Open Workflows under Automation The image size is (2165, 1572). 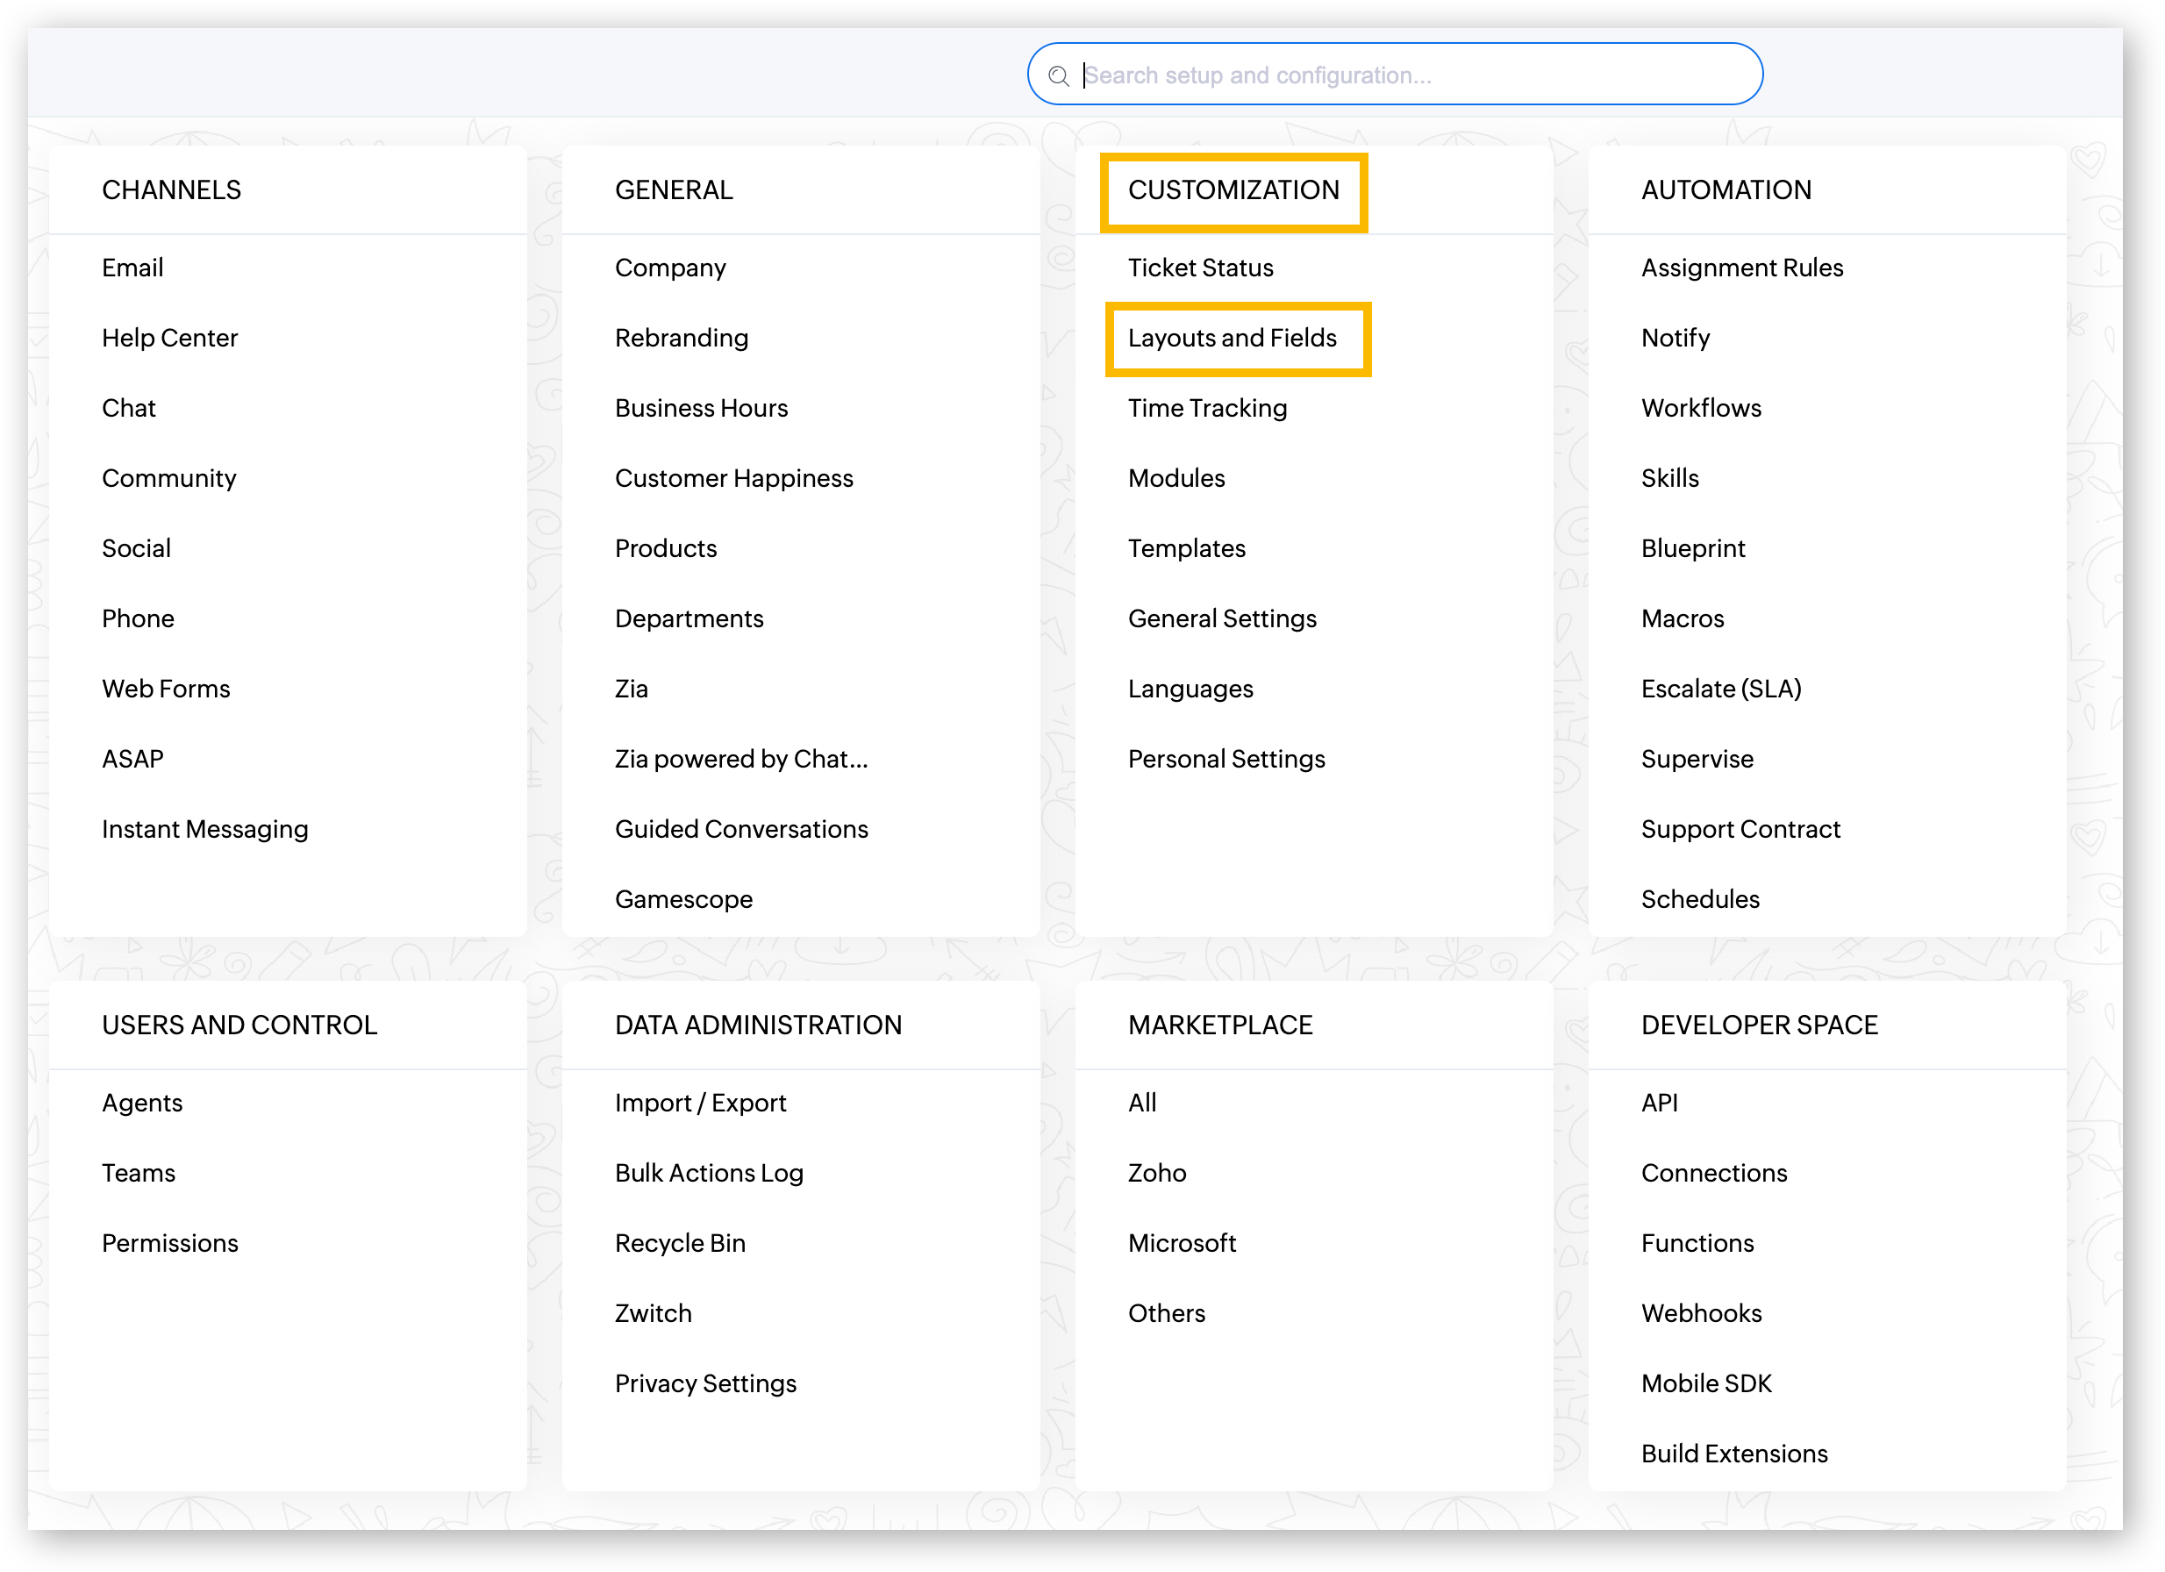click(x=1701, y=408)
